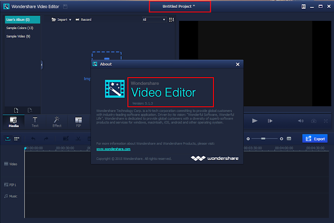Click the timeline zoom in icon

click(x=281, y=139)
